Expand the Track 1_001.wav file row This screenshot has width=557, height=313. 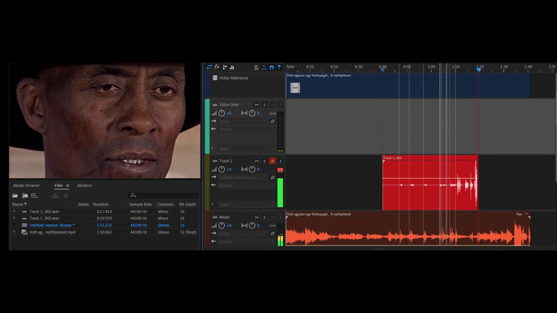coord(14,211)
